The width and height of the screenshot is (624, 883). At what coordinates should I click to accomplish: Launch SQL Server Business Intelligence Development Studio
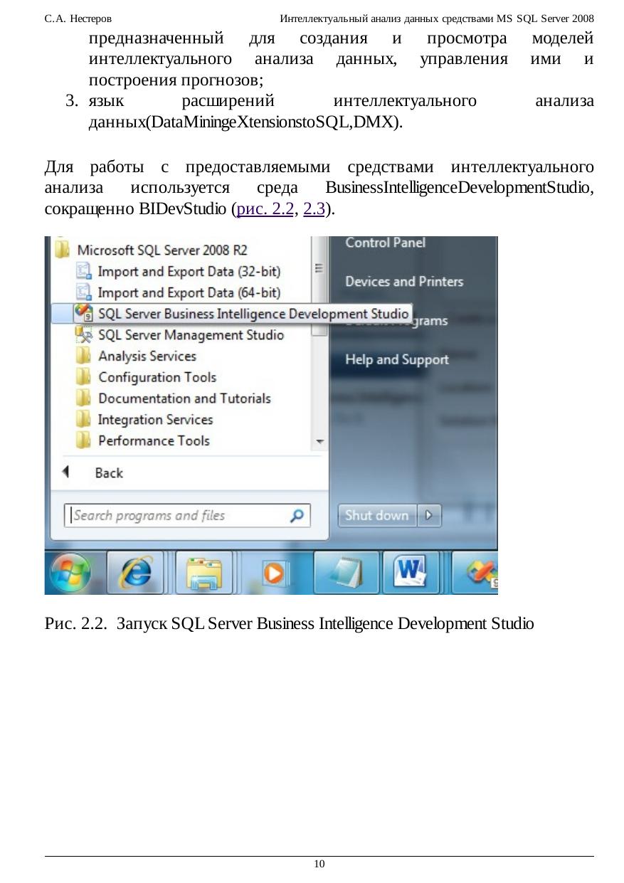(253, 314)
